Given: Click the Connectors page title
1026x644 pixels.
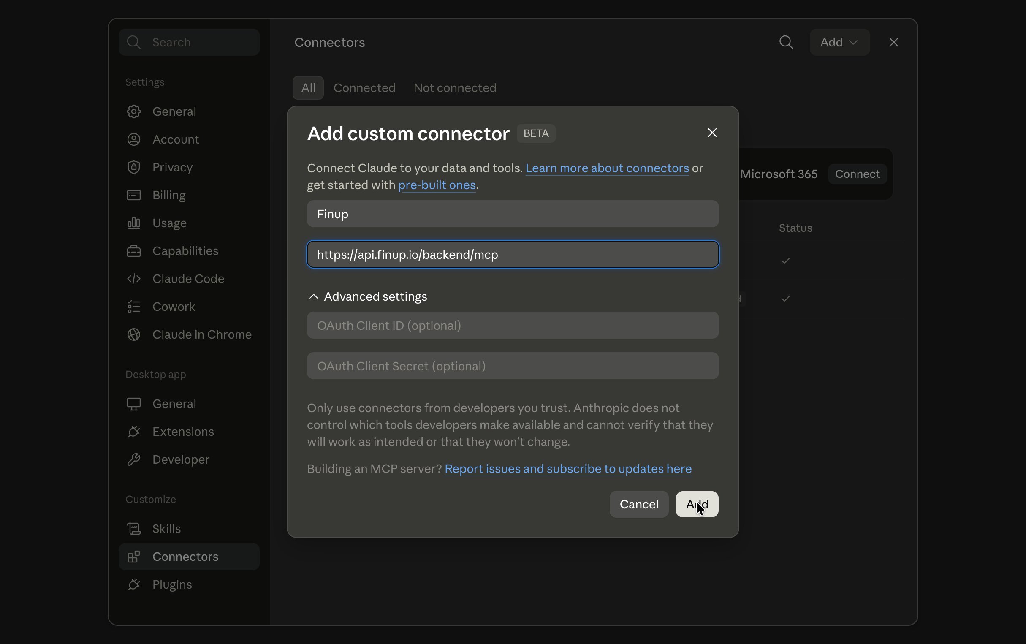Looking at the screenshot, I should point(329,42).
